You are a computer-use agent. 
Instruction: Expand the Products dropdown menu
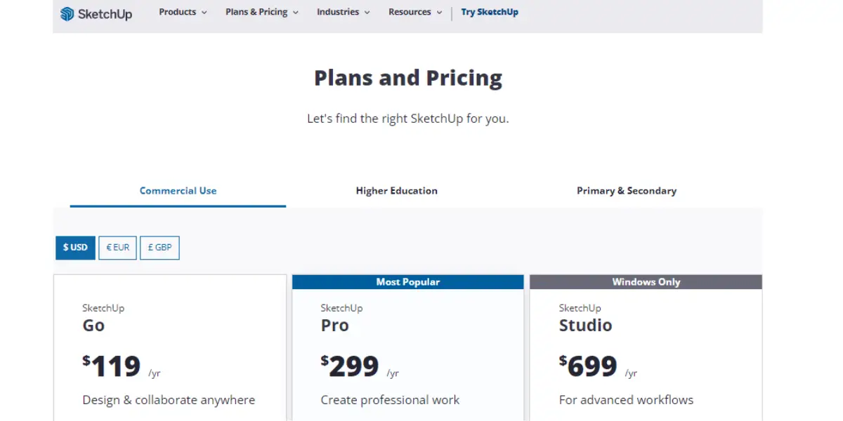(183, 12)
